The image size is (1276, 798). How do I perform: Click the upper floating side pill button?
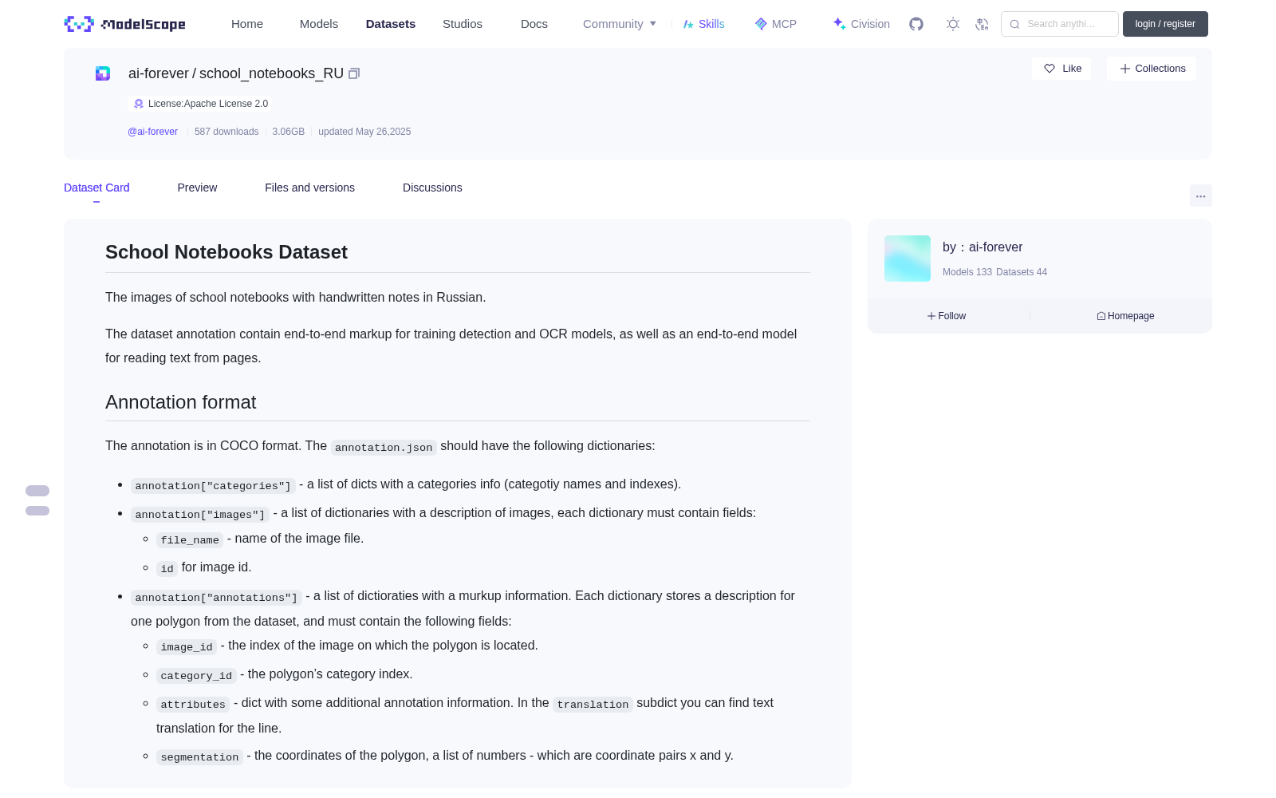(37, 491)
